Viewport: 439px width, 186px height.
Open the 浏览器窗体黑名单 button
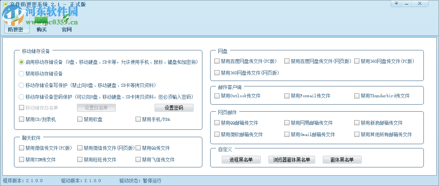coord(291,160)
